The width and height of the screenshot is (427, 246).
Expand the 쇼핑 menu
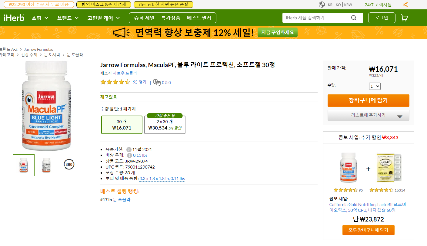pos(40,18)
